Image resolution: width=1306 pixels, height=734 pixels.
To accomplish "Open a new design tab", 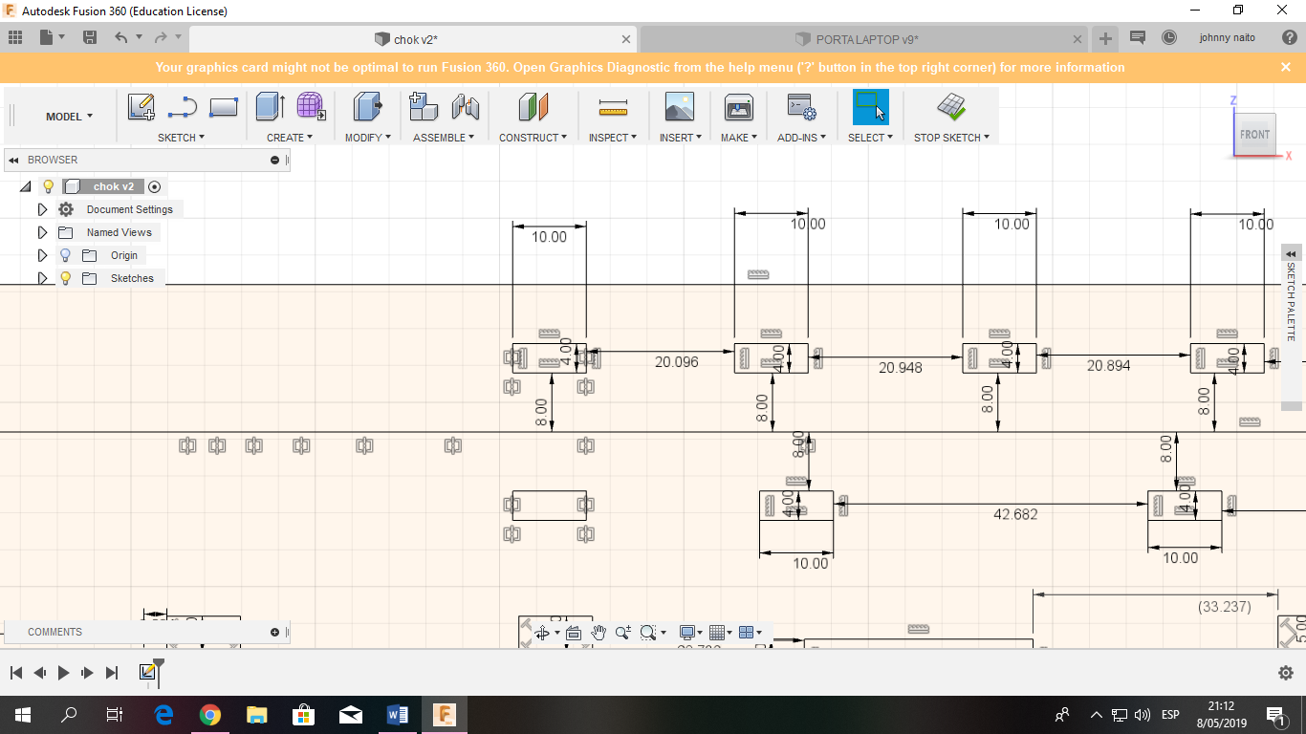I will point(1105,39).
